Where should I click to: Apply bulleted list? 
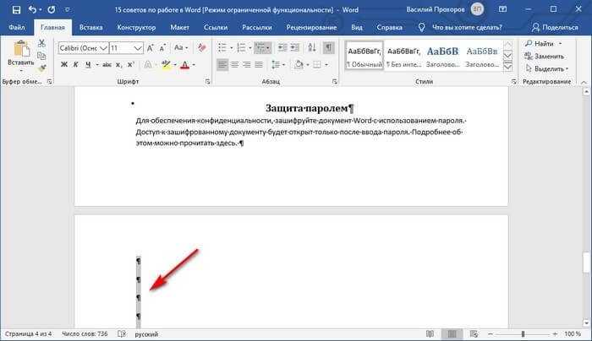(x=222, y=48)
